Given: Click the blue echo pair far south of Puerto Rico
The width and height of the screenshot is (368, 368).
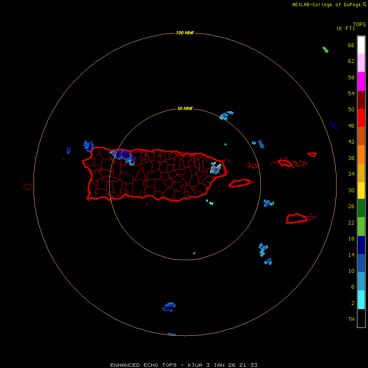Looking at the screenshot, I should (x=169, y=307).
